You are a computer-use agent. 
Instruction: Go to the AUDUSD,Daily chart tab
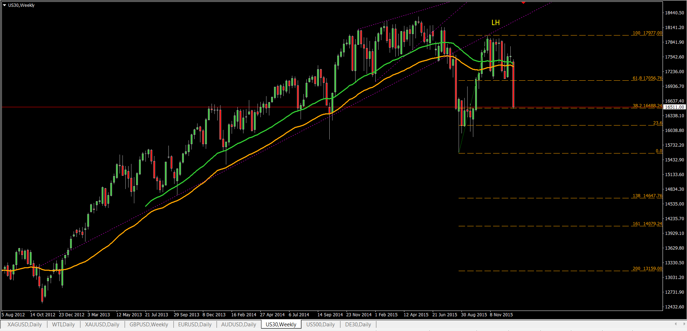click(x=238, y=325)
